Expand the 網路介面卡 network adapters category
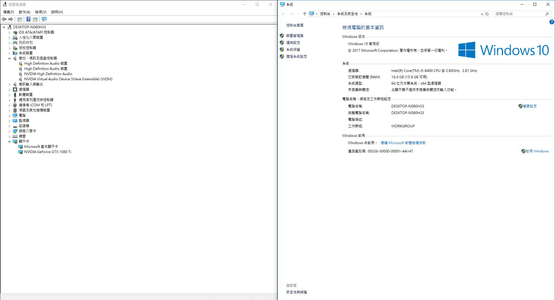Screen dimensions: 555x300 pyautogui.click(x=9, y=131)
